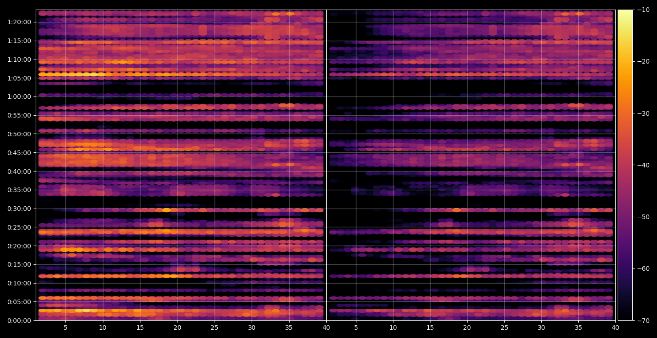Click x-axis tick 35 under the left heatmap

click(x=289, y=328)
